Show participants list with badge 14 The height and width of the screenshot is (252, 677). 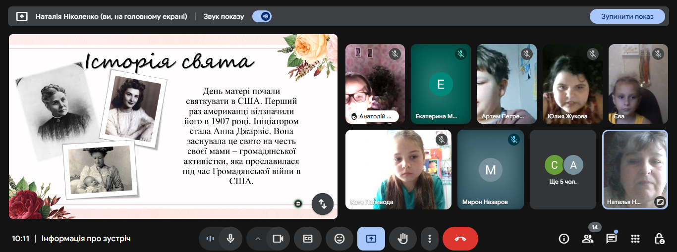click(x=588, y=239)
